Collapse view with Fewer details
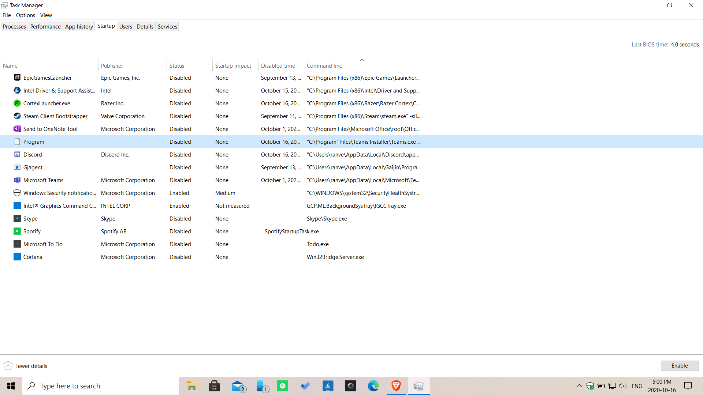The image size is (703, 395). [26, 366]
